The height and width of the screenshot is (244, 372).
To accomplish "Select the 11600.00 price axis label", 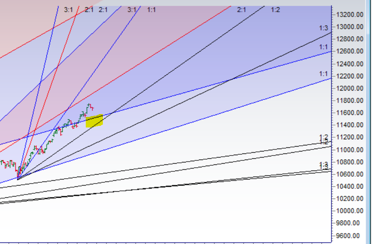I will point(349,113).
